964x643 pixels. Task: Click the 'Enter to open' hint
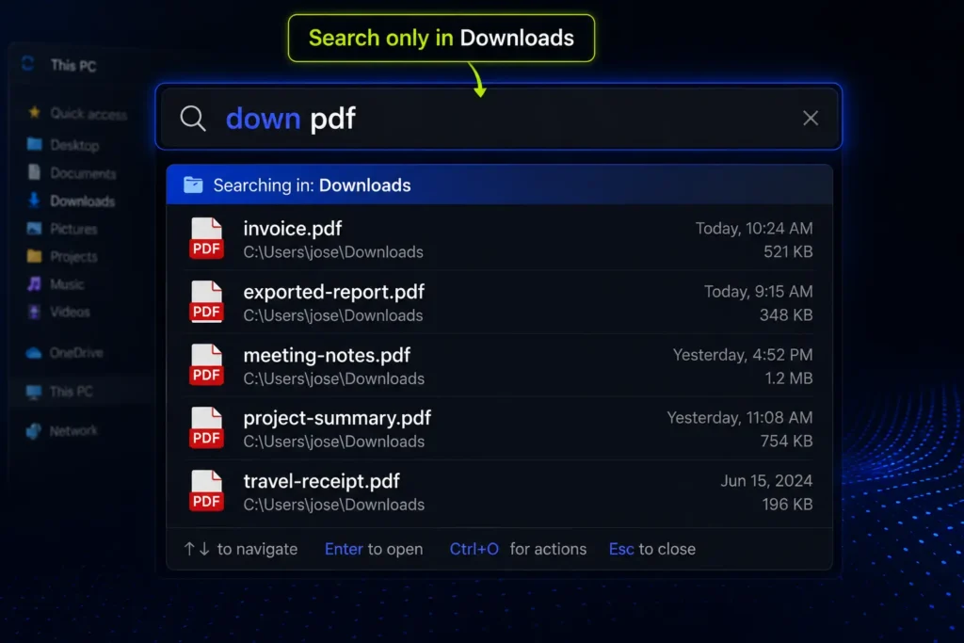[x=374, y=549]
